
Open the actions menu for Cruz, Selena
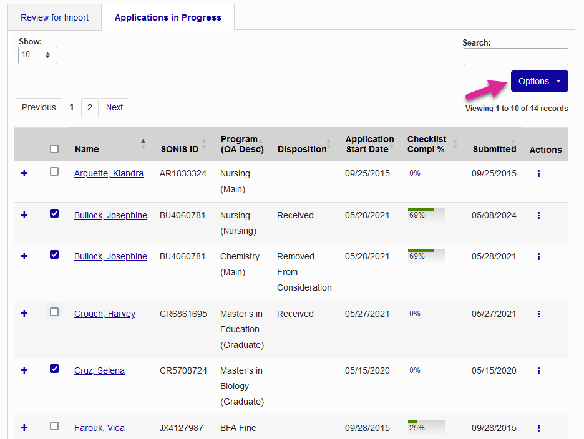point(538,370)
